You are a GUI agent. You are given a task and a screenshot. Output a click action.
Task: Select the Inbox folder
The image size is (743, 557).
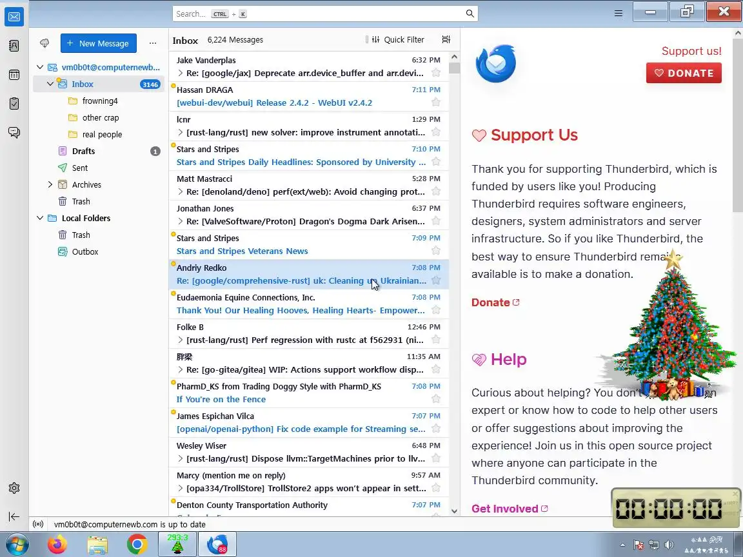99,84
